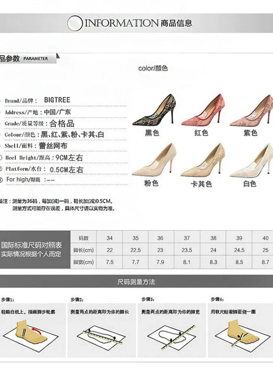Click the 尺码测量方法 section banner

[x=136, y=282]
